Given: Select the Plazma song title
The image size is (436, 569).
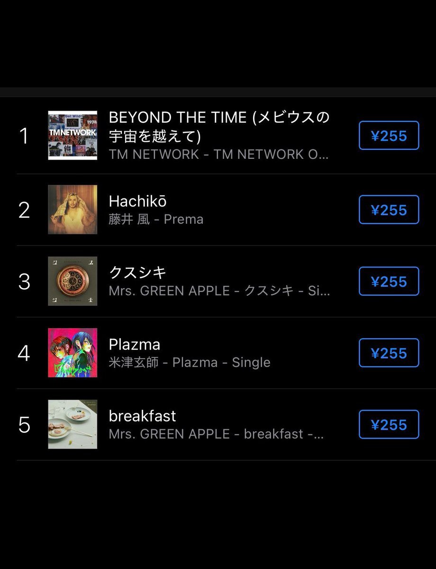Looking at the screenshot, I should pos(135,344).
